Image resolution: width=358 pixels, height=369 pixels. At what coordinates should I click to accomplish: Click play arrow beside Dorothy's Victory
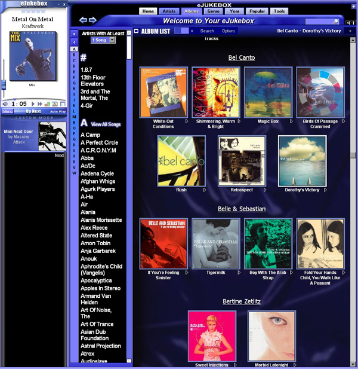coord(325,190)
